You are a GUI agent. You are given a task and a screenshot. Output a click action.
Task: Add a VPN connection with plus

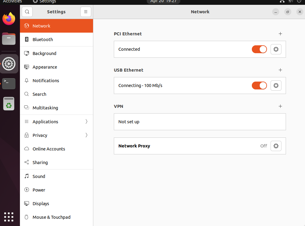pos(280,106)
